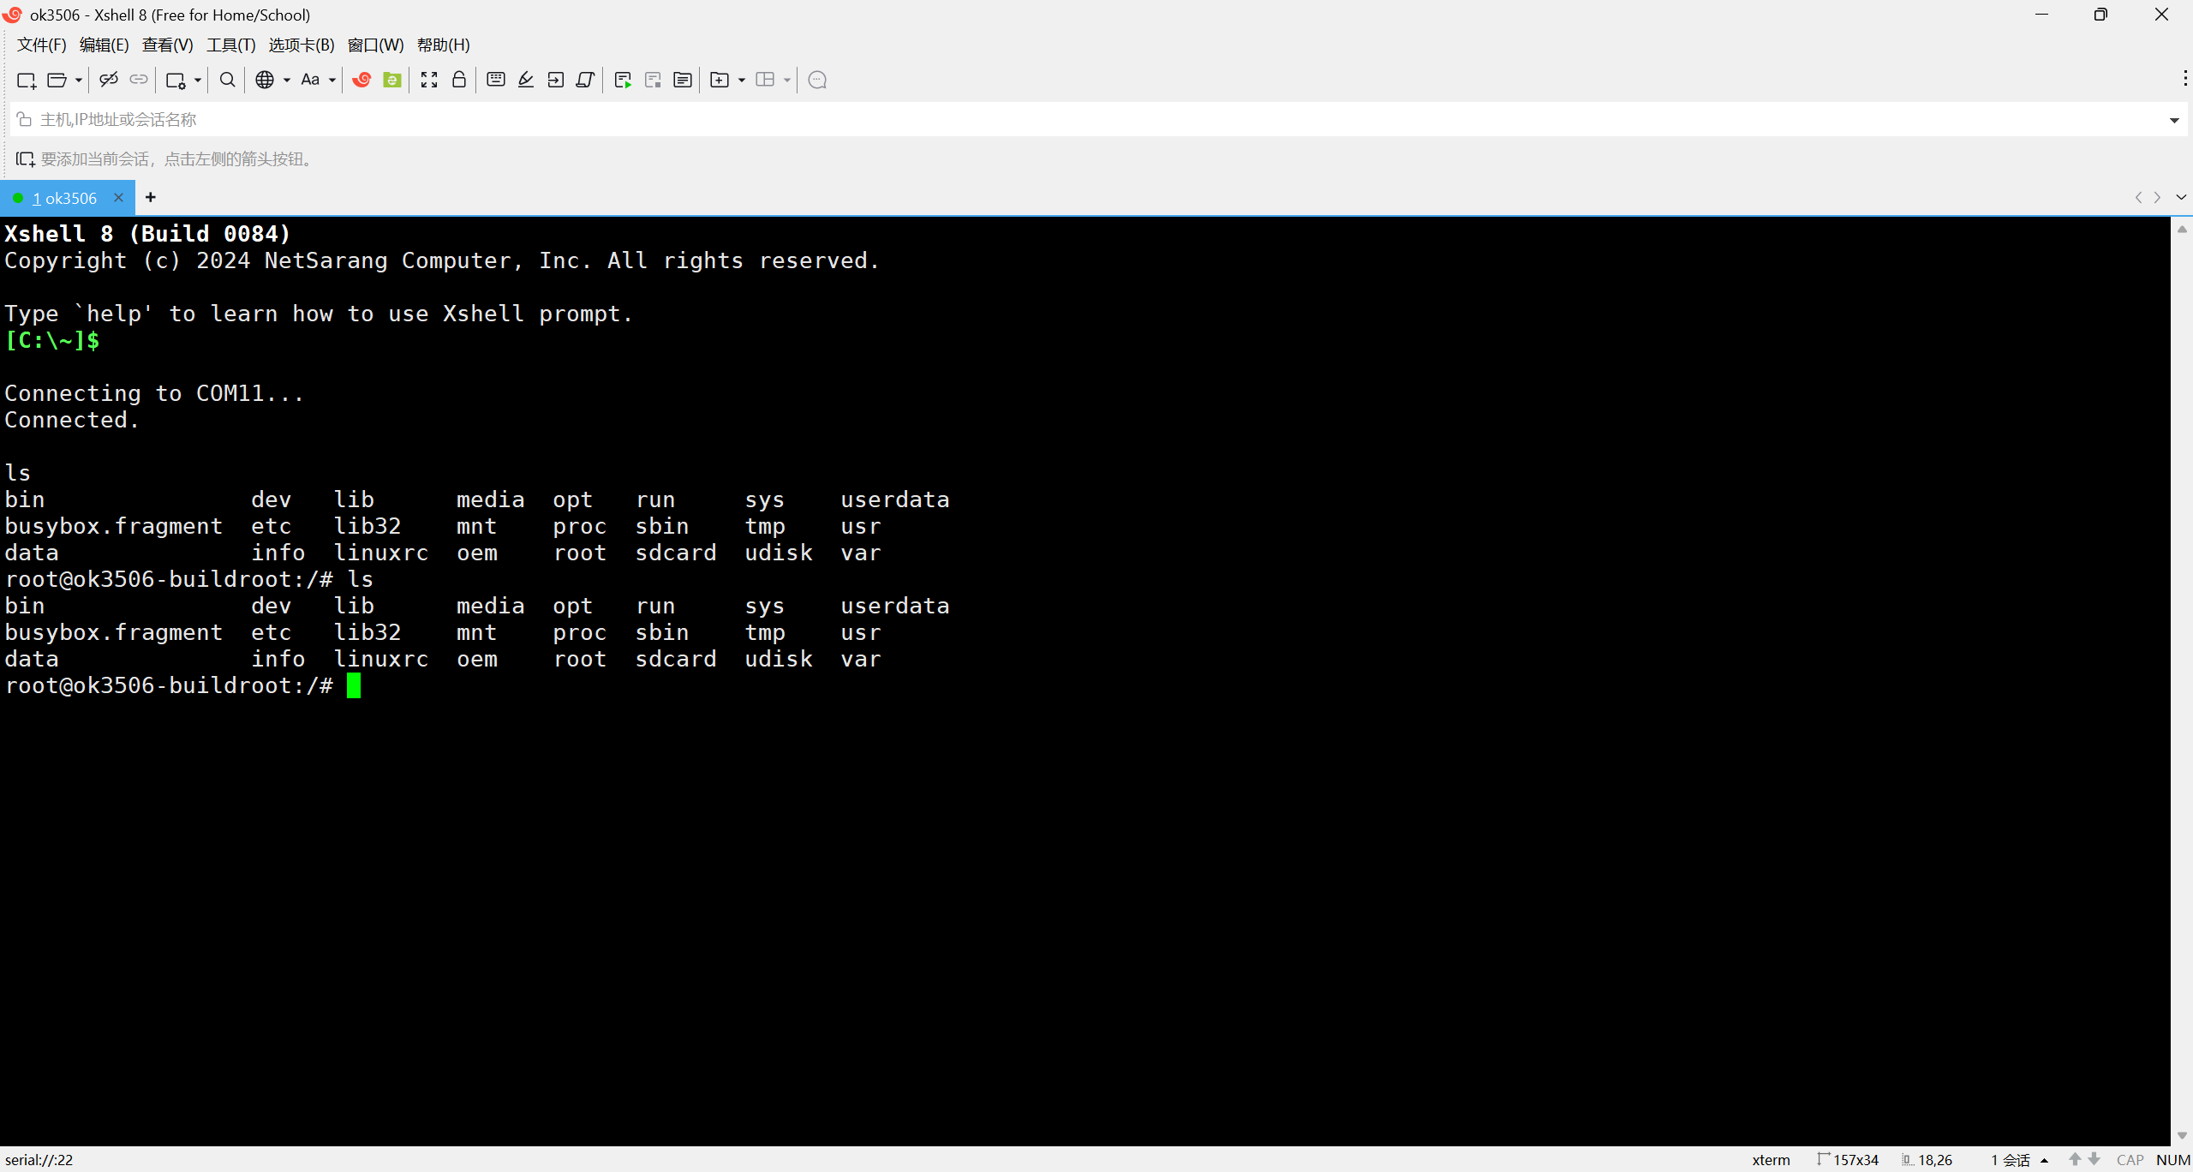Click the Disconnect icon

(x=108, y=80)
